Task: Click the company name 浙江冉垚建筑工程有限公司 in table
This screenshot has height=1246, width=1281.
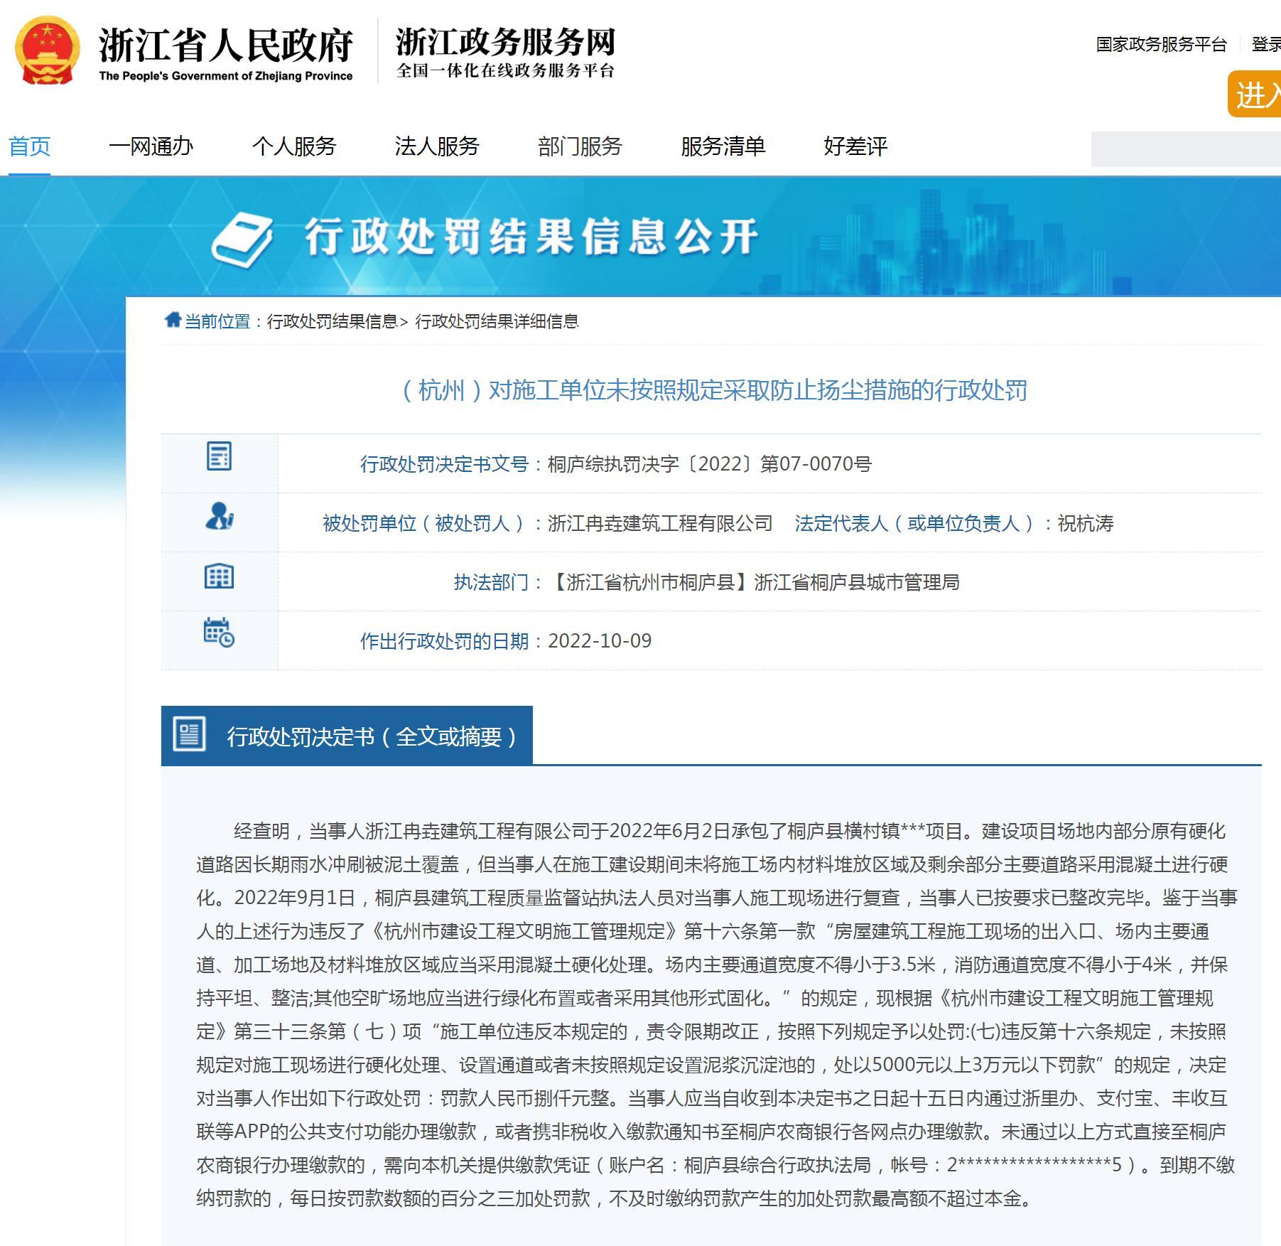Action: (x=660, y=524)
